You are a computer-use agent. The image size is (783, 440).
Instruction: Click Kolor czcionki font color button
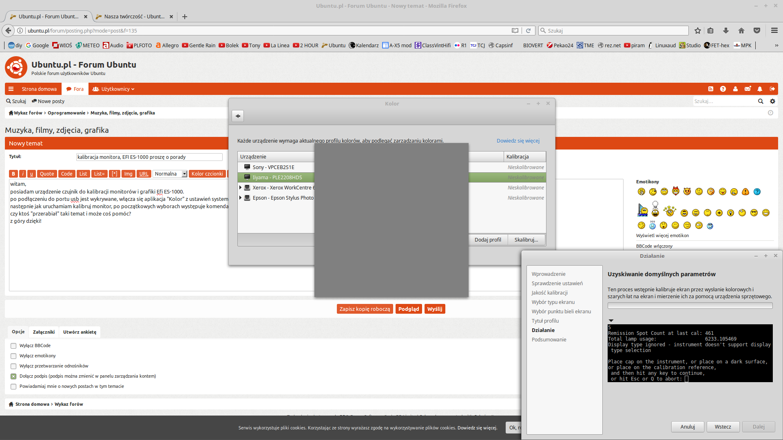click(207, 174)
